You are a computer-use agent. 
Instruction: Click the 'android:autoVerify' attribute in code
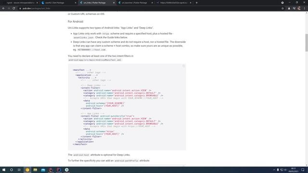click(x=112, y=116)
